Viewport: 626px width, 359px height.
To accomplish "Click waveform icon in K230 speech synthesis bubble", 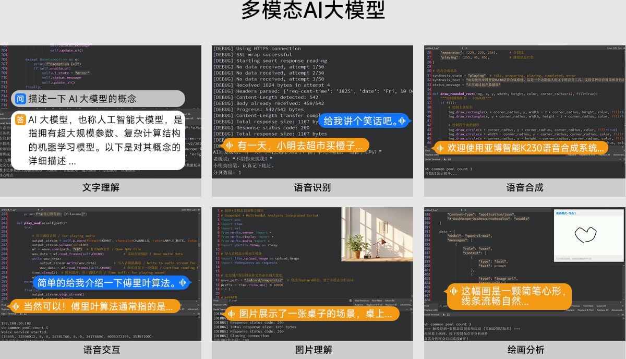I will coord(440,147).
